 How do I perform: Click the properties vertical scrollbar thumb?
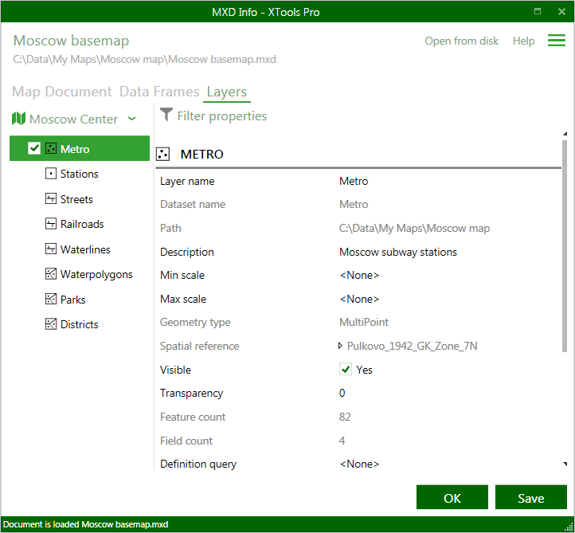[565, 245]
